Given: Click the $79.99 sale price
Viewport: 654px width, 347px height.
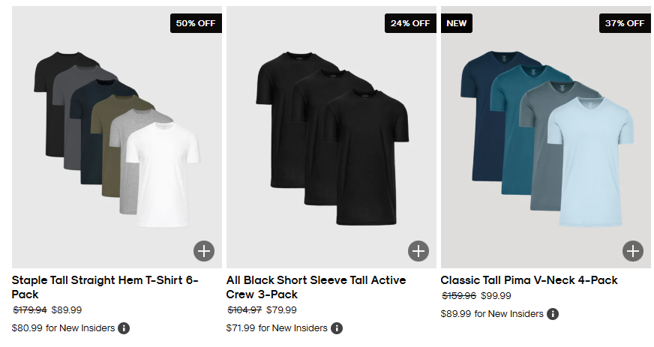Looking at the screenshot, I should point(281,310).
